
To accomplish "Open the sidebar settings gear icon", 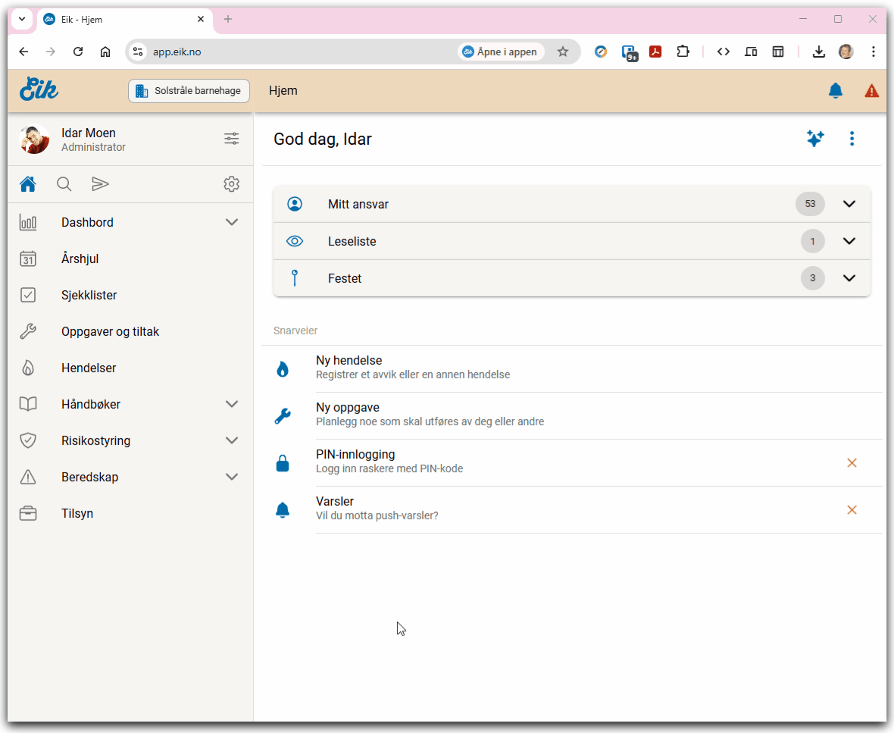I will pyautogui.click(x=232, y=184).
